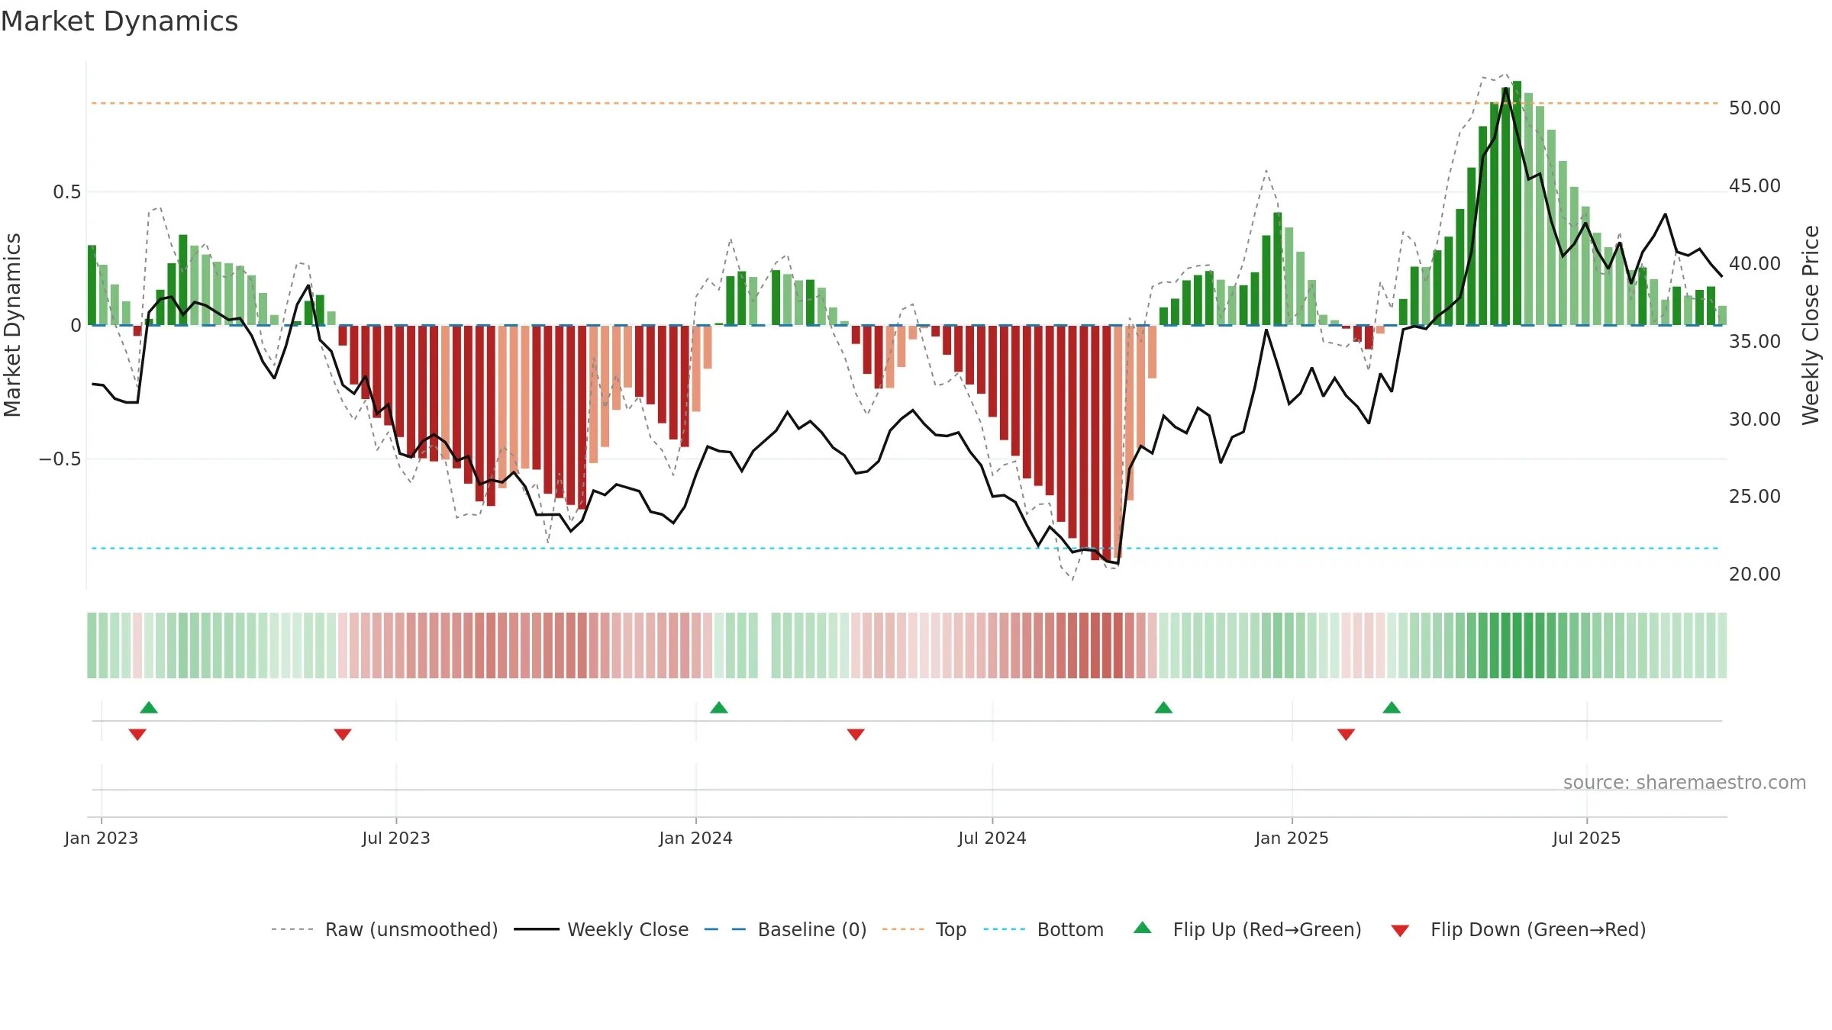This screenshot has height=1030, width=1832.
Task: Click the Jul 2024 axis label
Action: click(x=992, y=838)
